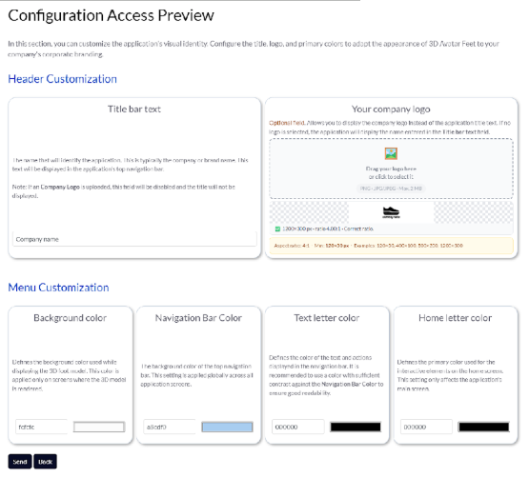Click the Back button
This screenshot has width=529, height=478.
coord(45,462)
